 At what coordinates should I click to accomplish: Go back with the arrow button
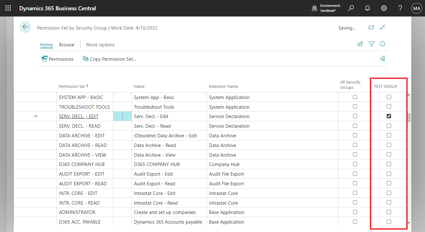point(25,27)
